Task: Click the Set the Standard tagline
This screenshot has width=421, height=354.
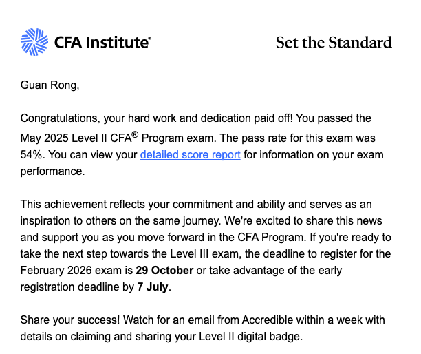Action: click(334, 43)
